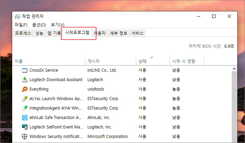Image resolution: width=245 pixels, height=143 pixels.
Task: Maximize the Task Manager window
Action: tap(214, 16)
